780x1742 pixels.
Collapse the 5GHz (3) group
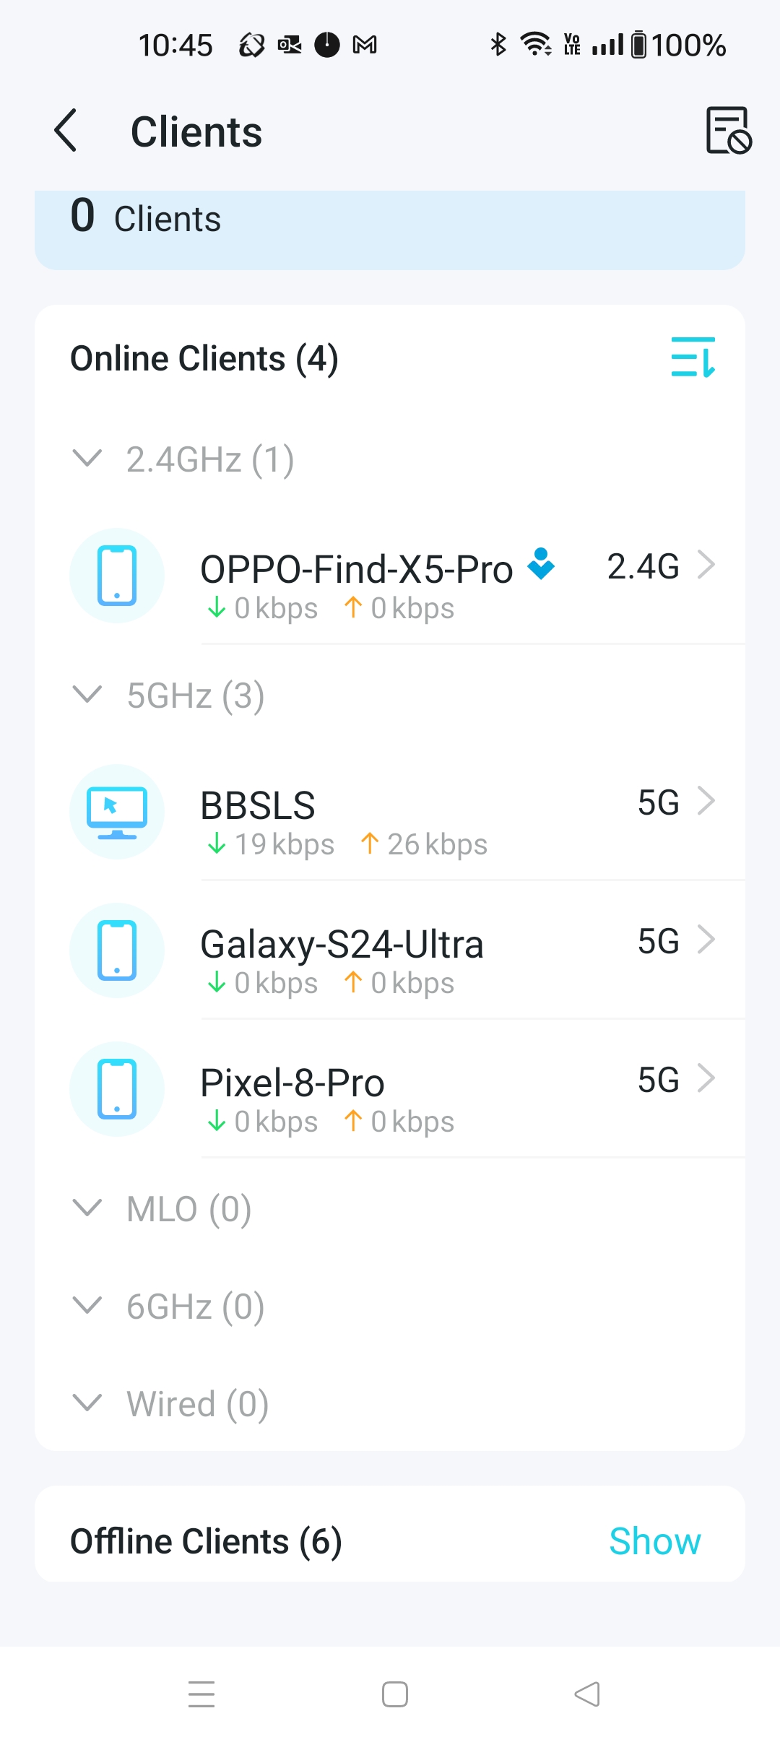pos(87,695)
